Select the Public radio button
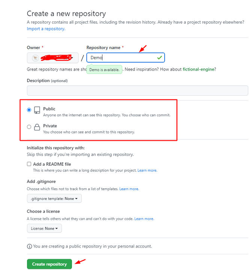The width and height of the screenshot is (252, 270). pyautogui.click(x=29, y=110)
